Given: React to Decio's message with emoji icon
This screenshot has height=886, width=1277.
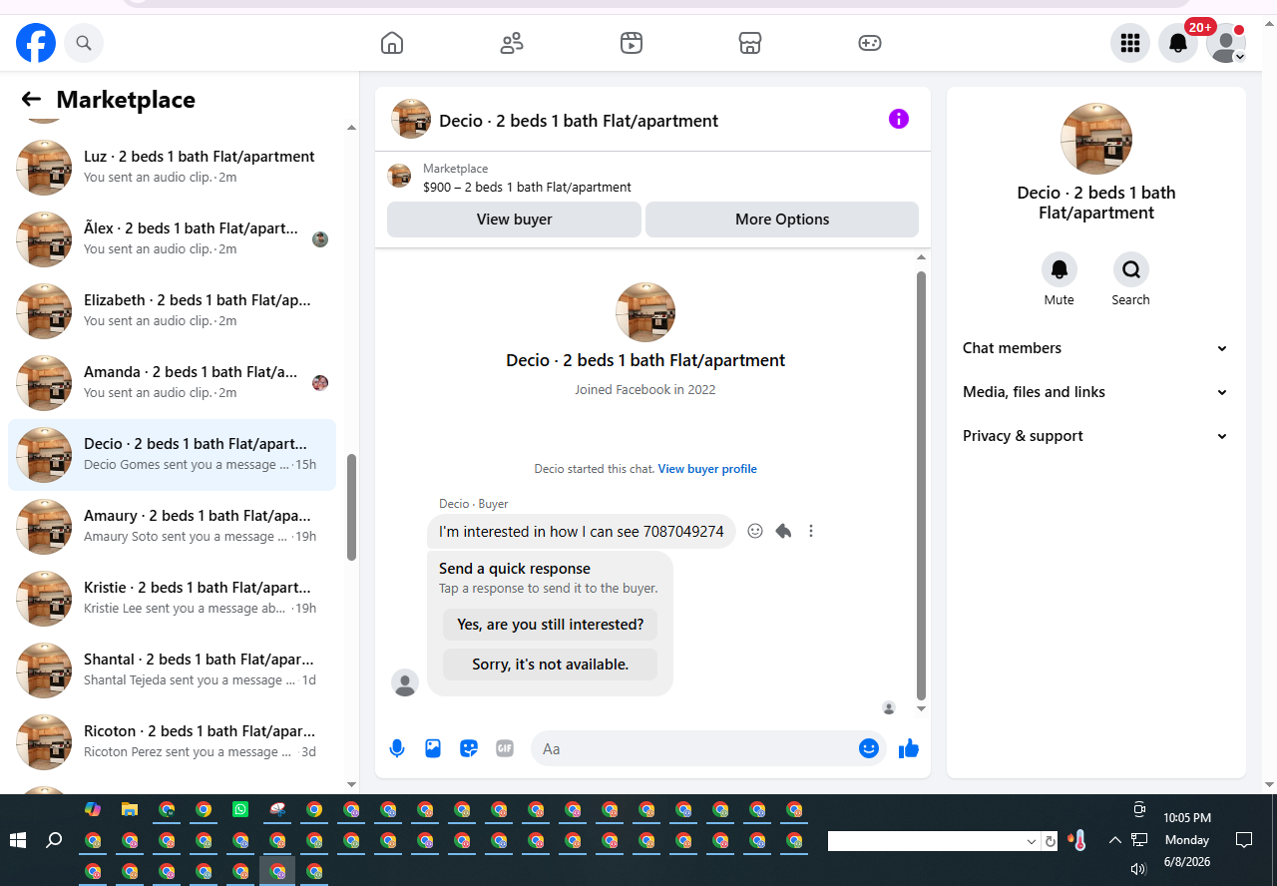Looking at the screenshot, I should (x=755, y=531).
